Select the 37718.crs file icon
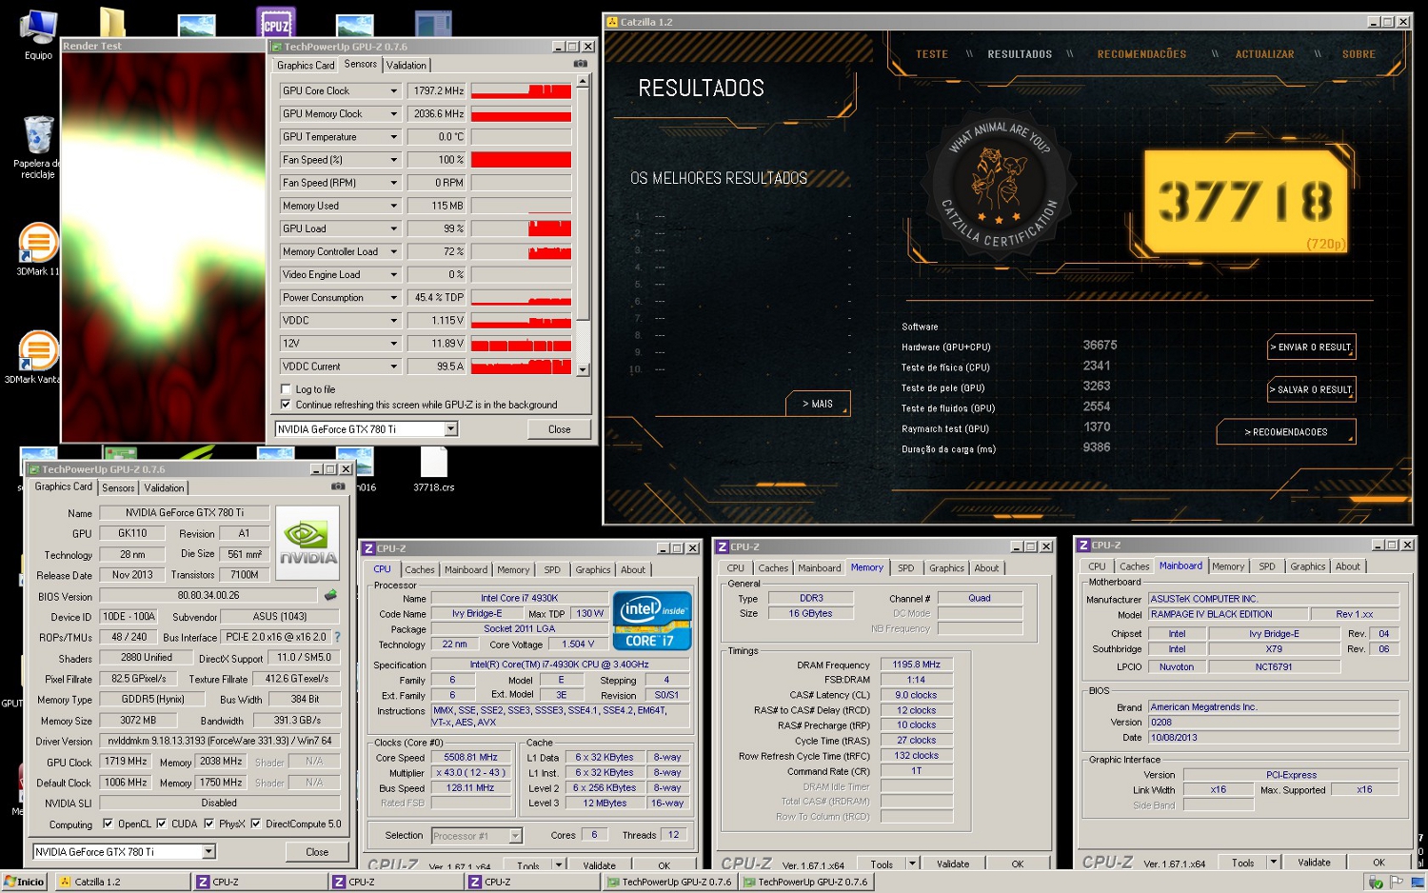 [x=433, y=464]
